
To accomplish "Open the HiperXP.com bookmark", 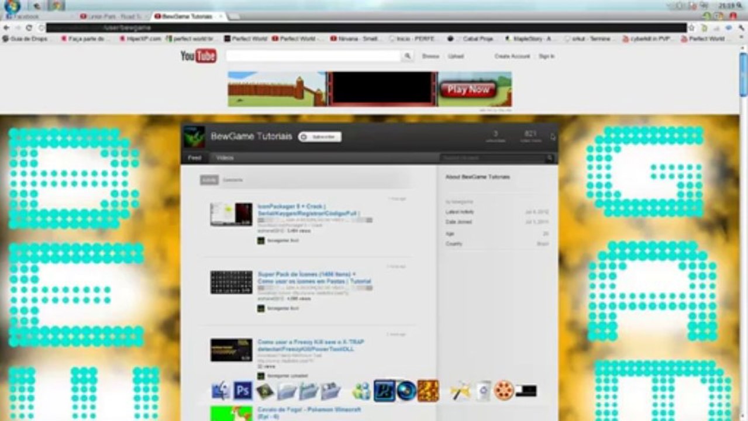I will tap(140, 39).
